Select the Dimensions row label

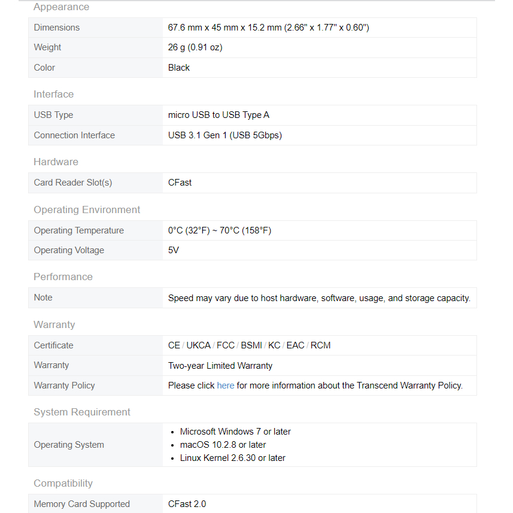pos(57,28)
